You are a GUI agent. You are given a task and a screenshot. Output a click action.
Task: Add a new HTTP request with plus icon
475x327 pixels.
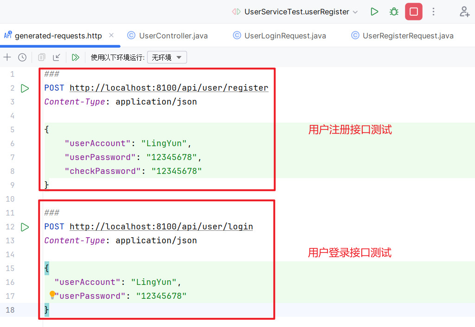tap(7, 57)
